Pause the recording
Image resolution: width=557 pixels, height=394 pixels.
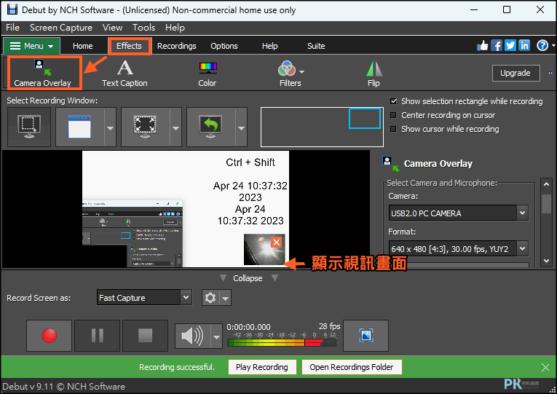tap(98, 336)
